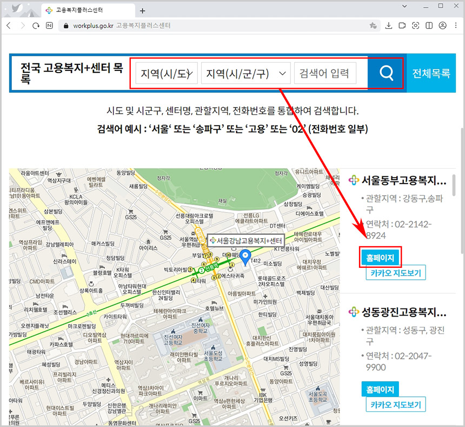The height and width of the screenshot is (427, 465).
Task: Click the split-screen icon in the toolbar
Action: click(x=429, y=25)
